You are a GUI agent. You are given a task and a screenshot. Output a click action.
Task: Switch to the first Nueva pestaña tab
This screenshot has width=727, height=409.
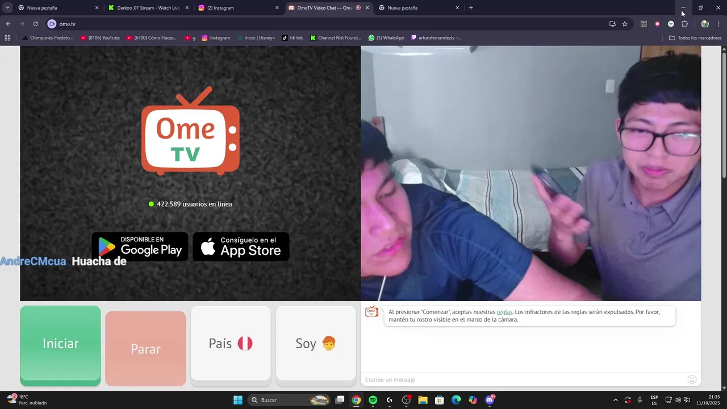pos(57,8)
